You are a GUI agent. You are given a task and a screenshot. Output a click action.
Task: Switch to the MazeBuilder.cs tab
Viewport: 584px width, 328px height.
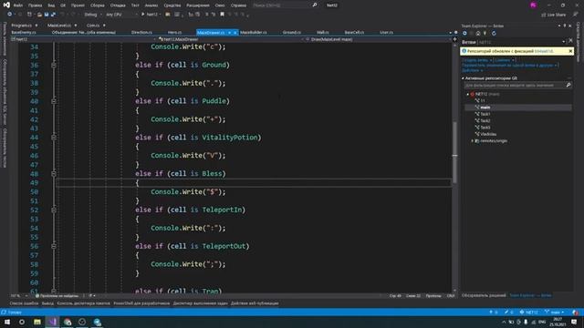point(254,33)
